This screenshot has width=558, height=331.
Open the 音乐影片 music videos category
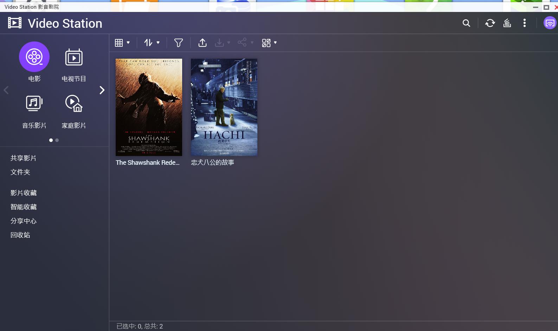coord(34,104)
